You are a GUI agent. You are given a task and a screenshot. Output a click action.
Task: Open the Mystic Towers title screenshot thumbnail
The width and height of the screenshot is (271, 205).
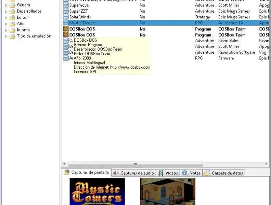pos(97,192)
